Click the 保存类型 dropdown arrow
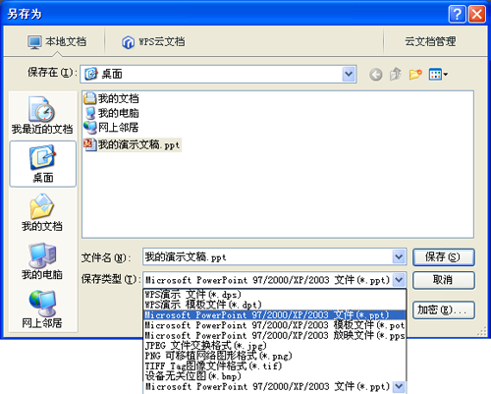The image size is (491, 394). [399, 280]
